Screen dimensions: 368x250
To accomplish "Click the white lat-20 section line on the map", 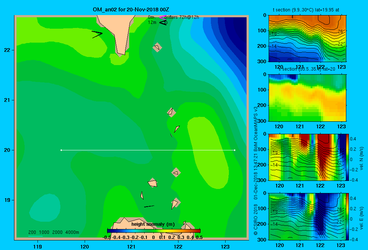I will pyautogui.click(x=148, y=150).
